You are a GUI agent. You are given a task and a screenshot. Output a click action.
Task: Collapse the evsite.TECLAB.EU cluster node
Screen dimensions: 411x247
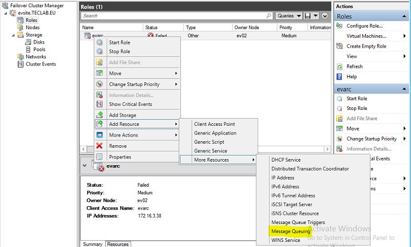[6, 13]
